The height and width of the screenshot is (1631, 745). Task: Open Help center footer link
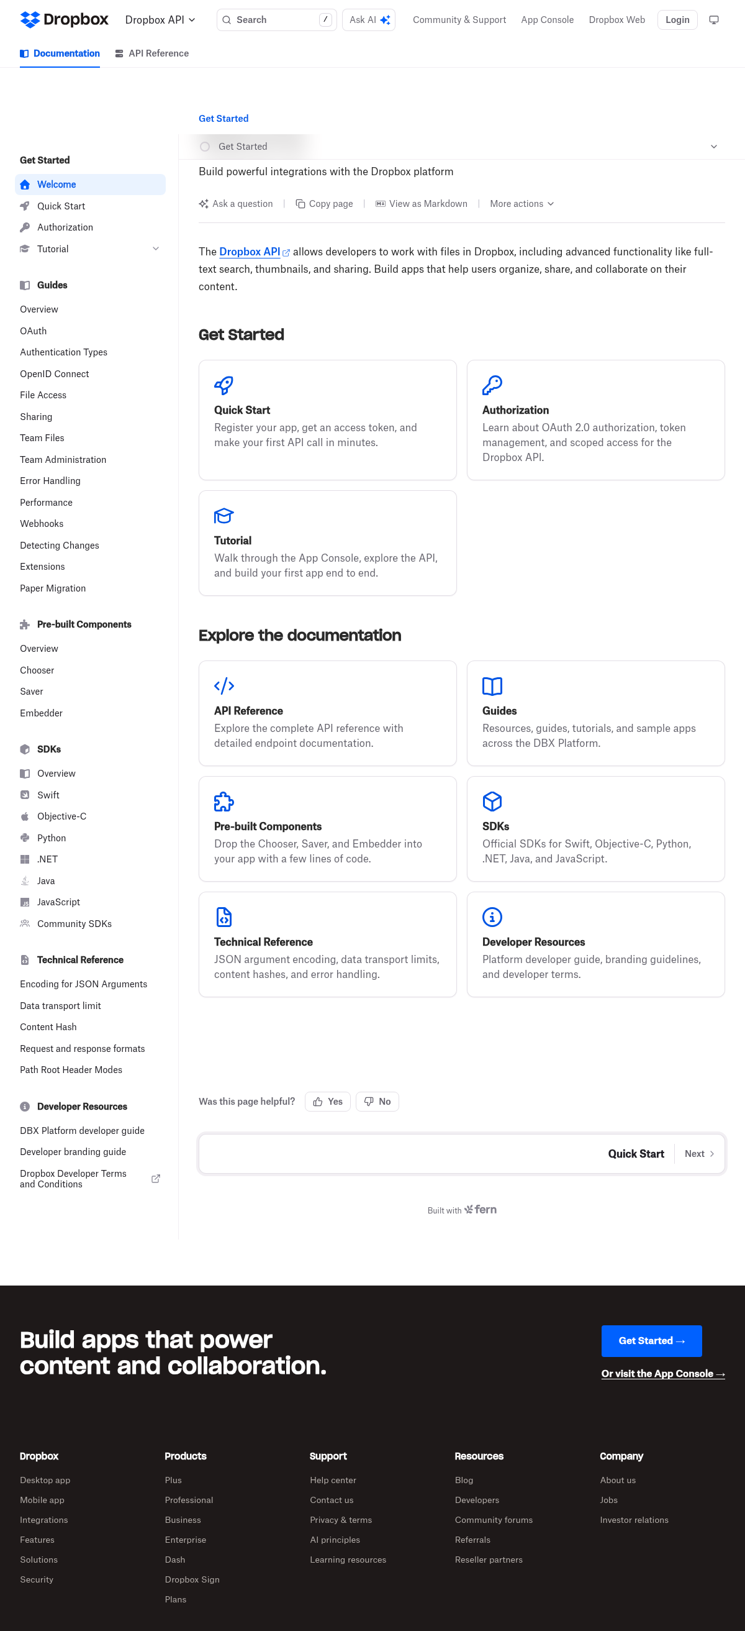point(333,1480)
